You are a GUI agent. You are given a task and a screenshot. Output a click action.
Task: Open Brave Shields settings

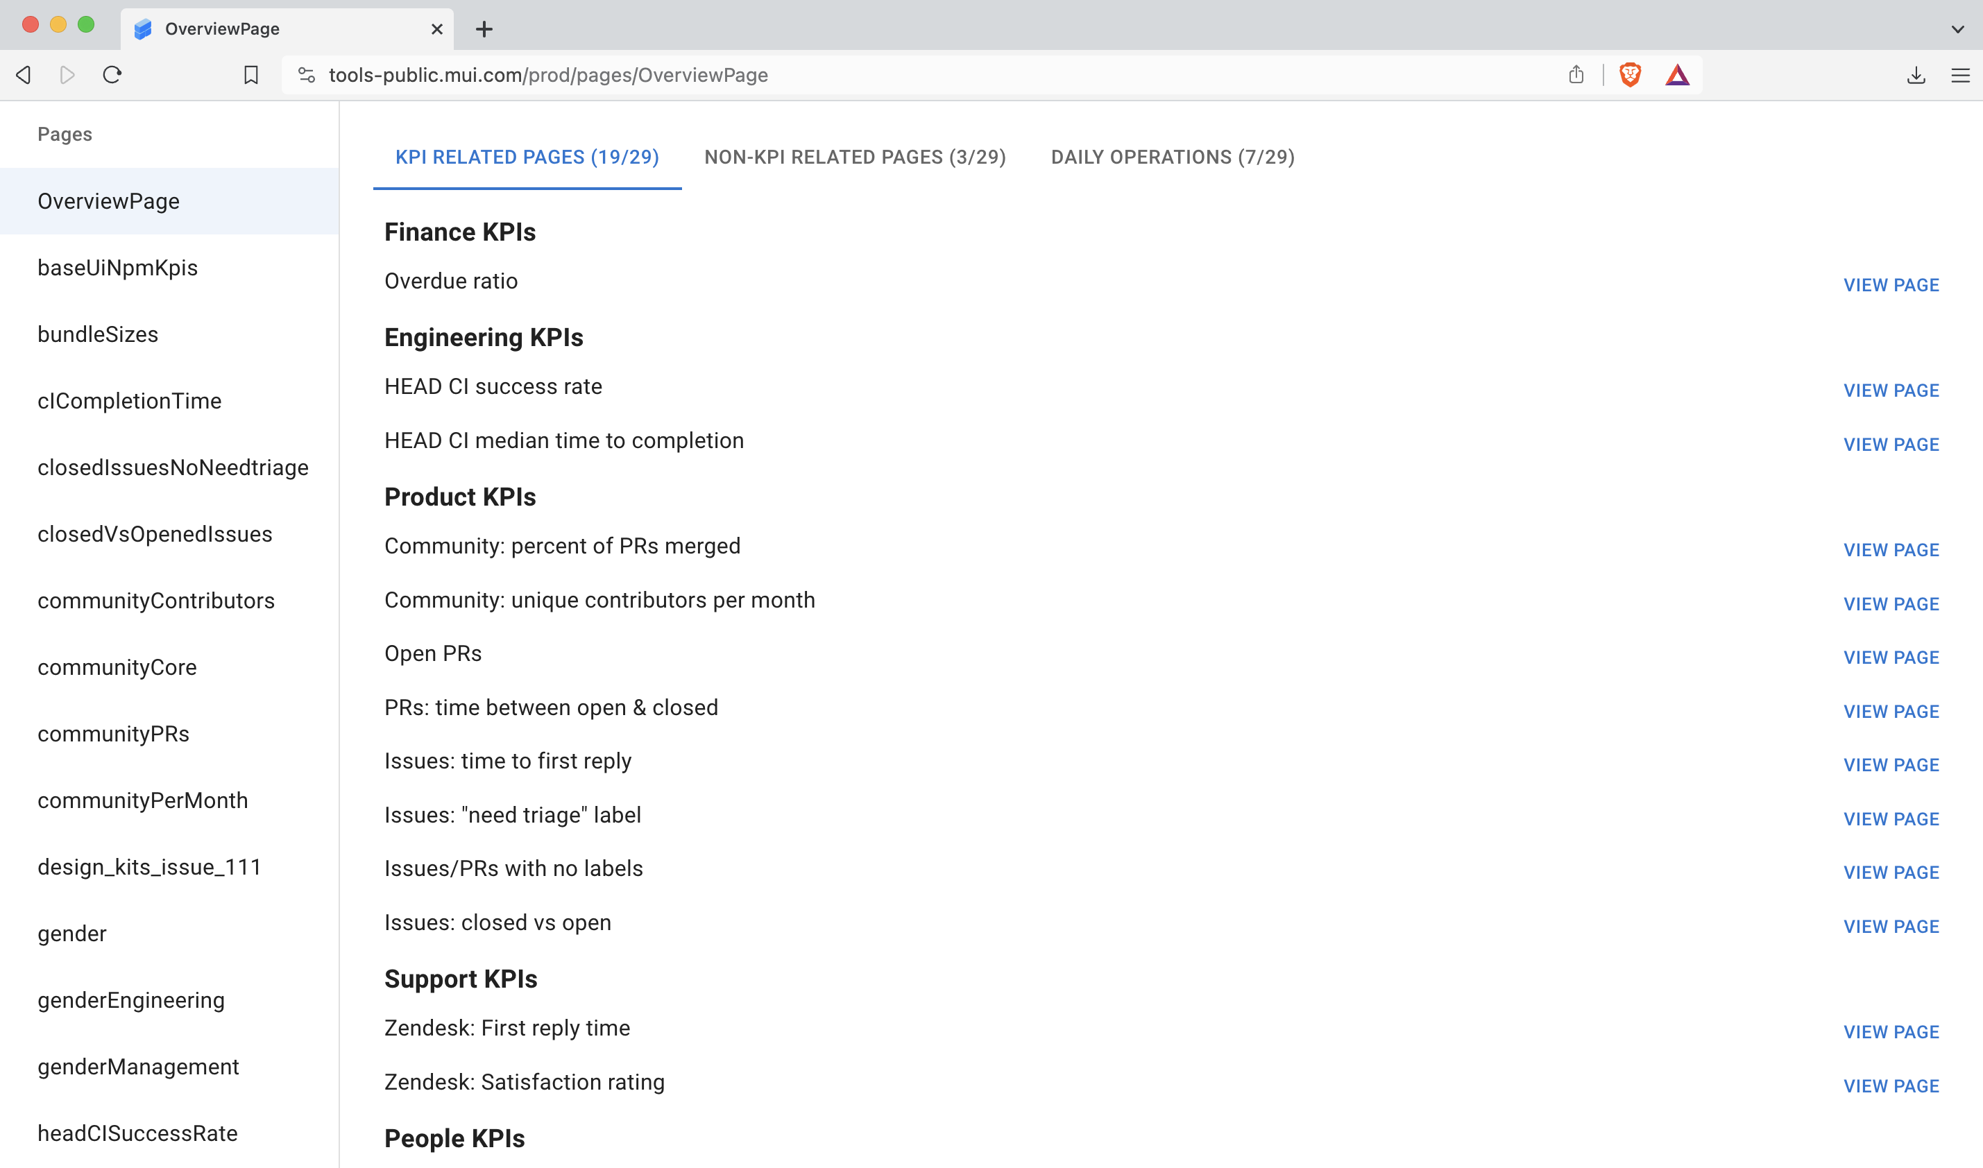[1631, 75]
